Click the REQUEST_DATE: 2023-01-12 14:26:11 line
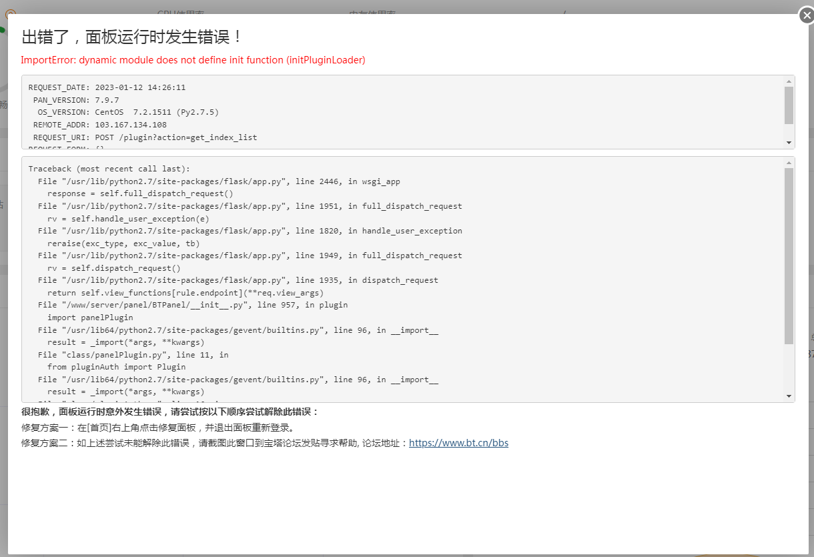 (107, 87)
